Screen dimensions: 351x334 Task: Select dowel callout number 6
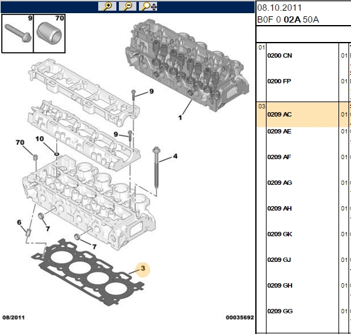[19, 222]
